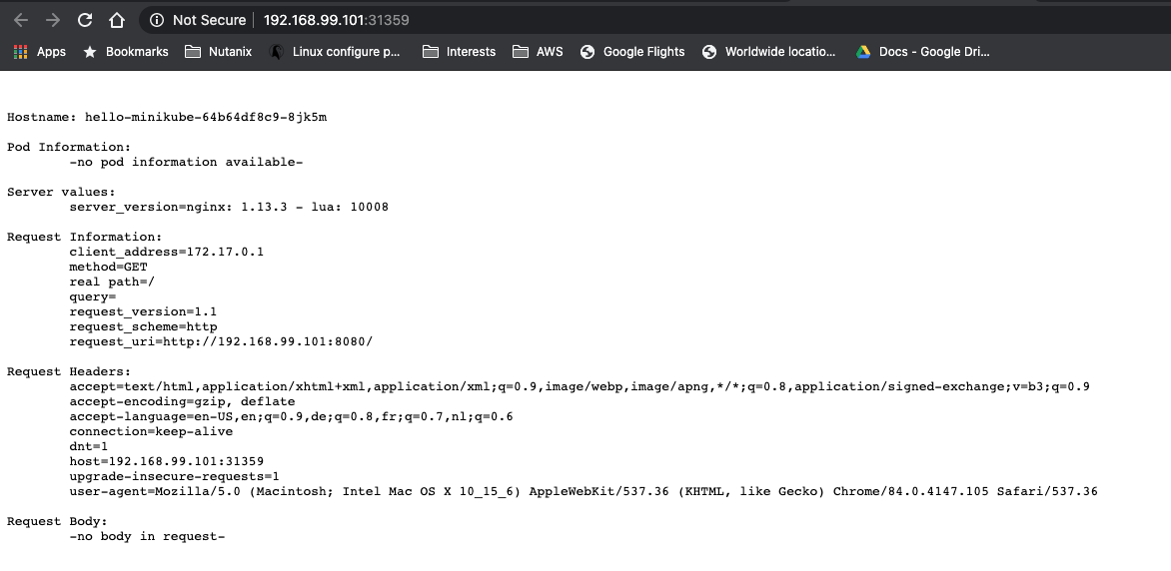The height and width of the screenshot is (571, 1171).
Task: Click the user-agent=Mozilla/5.0 line
Action: 584,491
